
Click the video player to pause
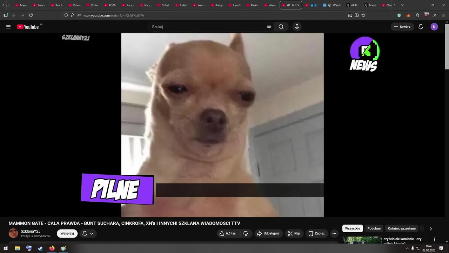pos(222,125)
